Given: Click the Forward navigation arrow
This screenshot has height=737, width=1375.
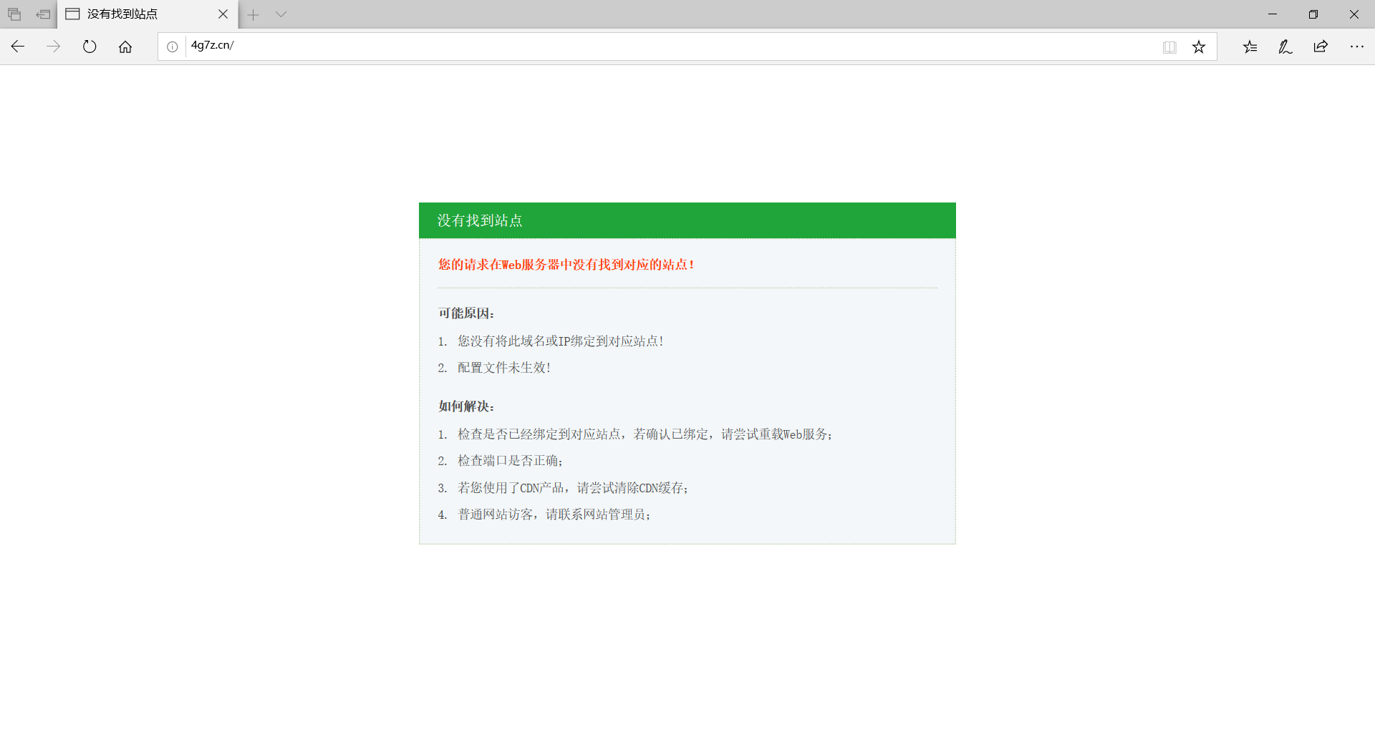Looking at the screenshot, I should [x=54, y=47].
